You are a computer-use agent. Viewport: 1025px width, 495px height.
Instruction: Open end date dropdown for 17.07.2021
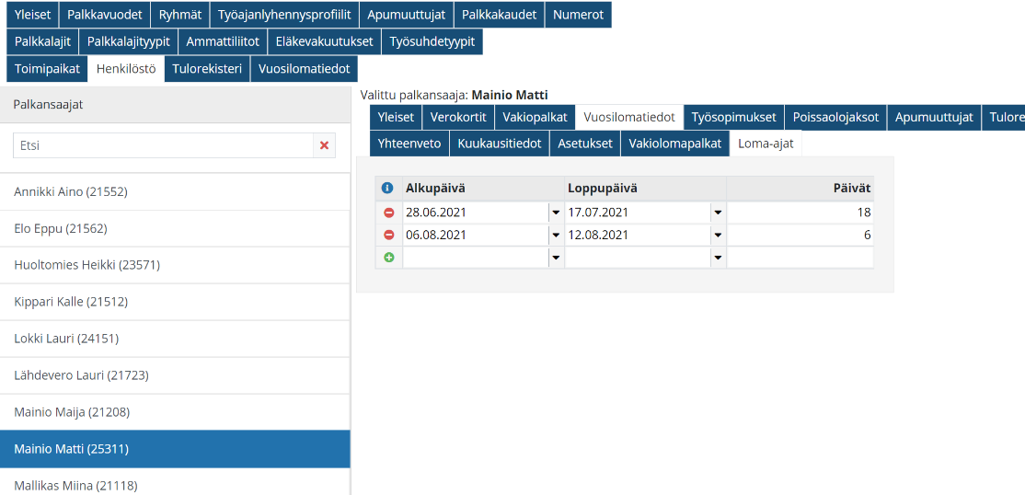point(717,212)
